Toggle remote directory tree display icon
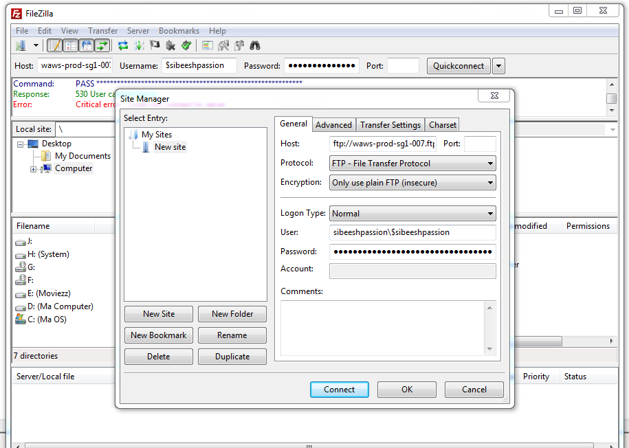The width and height of the screenshot is (629, 448). (87, 46)
